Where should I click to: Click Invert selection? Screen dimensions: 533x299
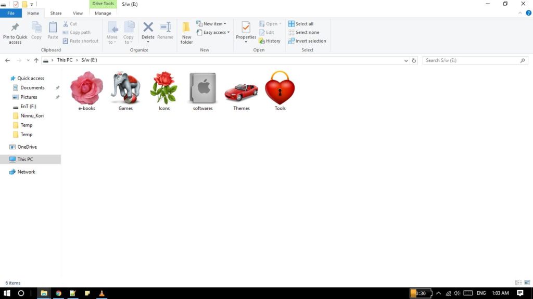point(307,41)
